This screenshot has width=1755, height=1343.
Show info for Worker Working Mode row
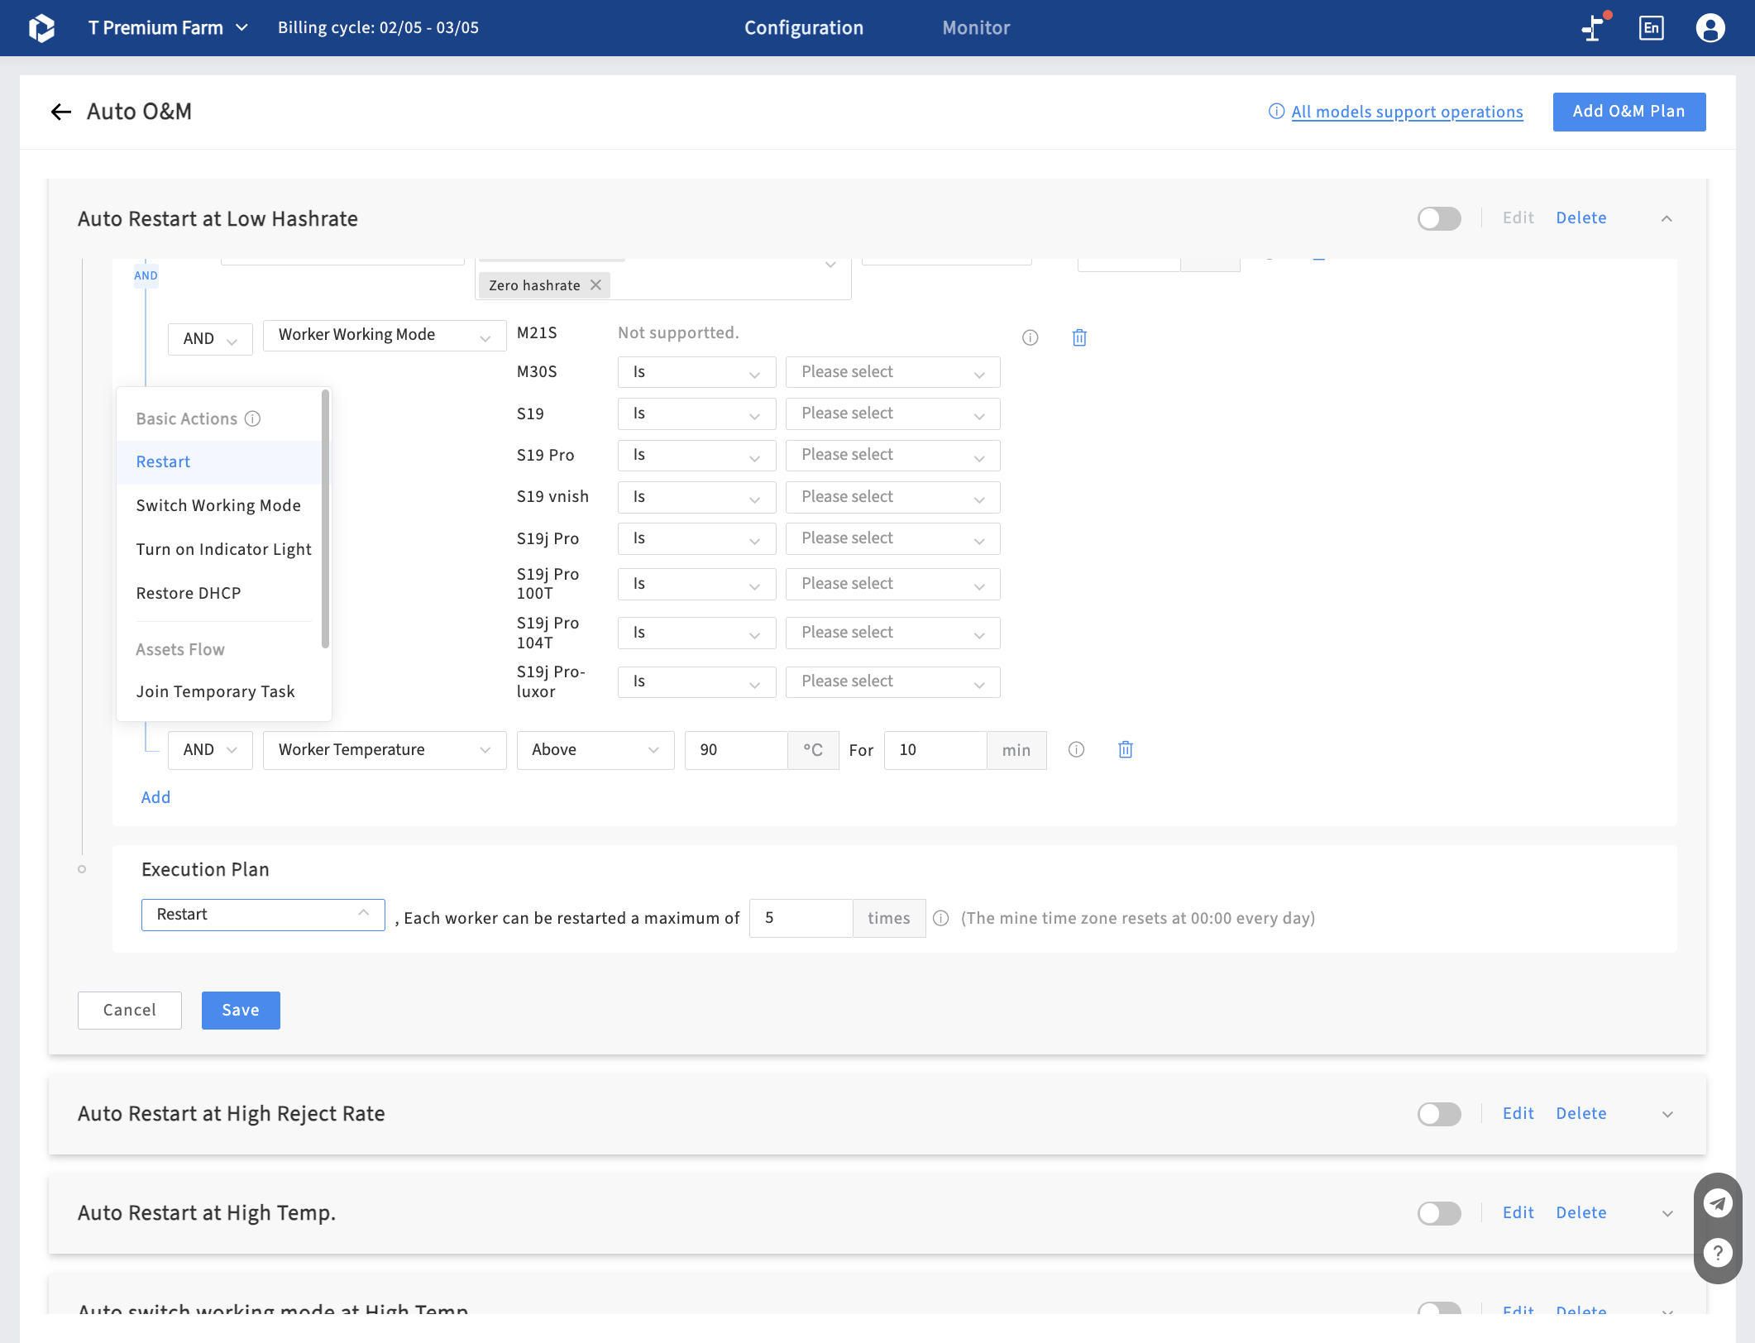1030,337
